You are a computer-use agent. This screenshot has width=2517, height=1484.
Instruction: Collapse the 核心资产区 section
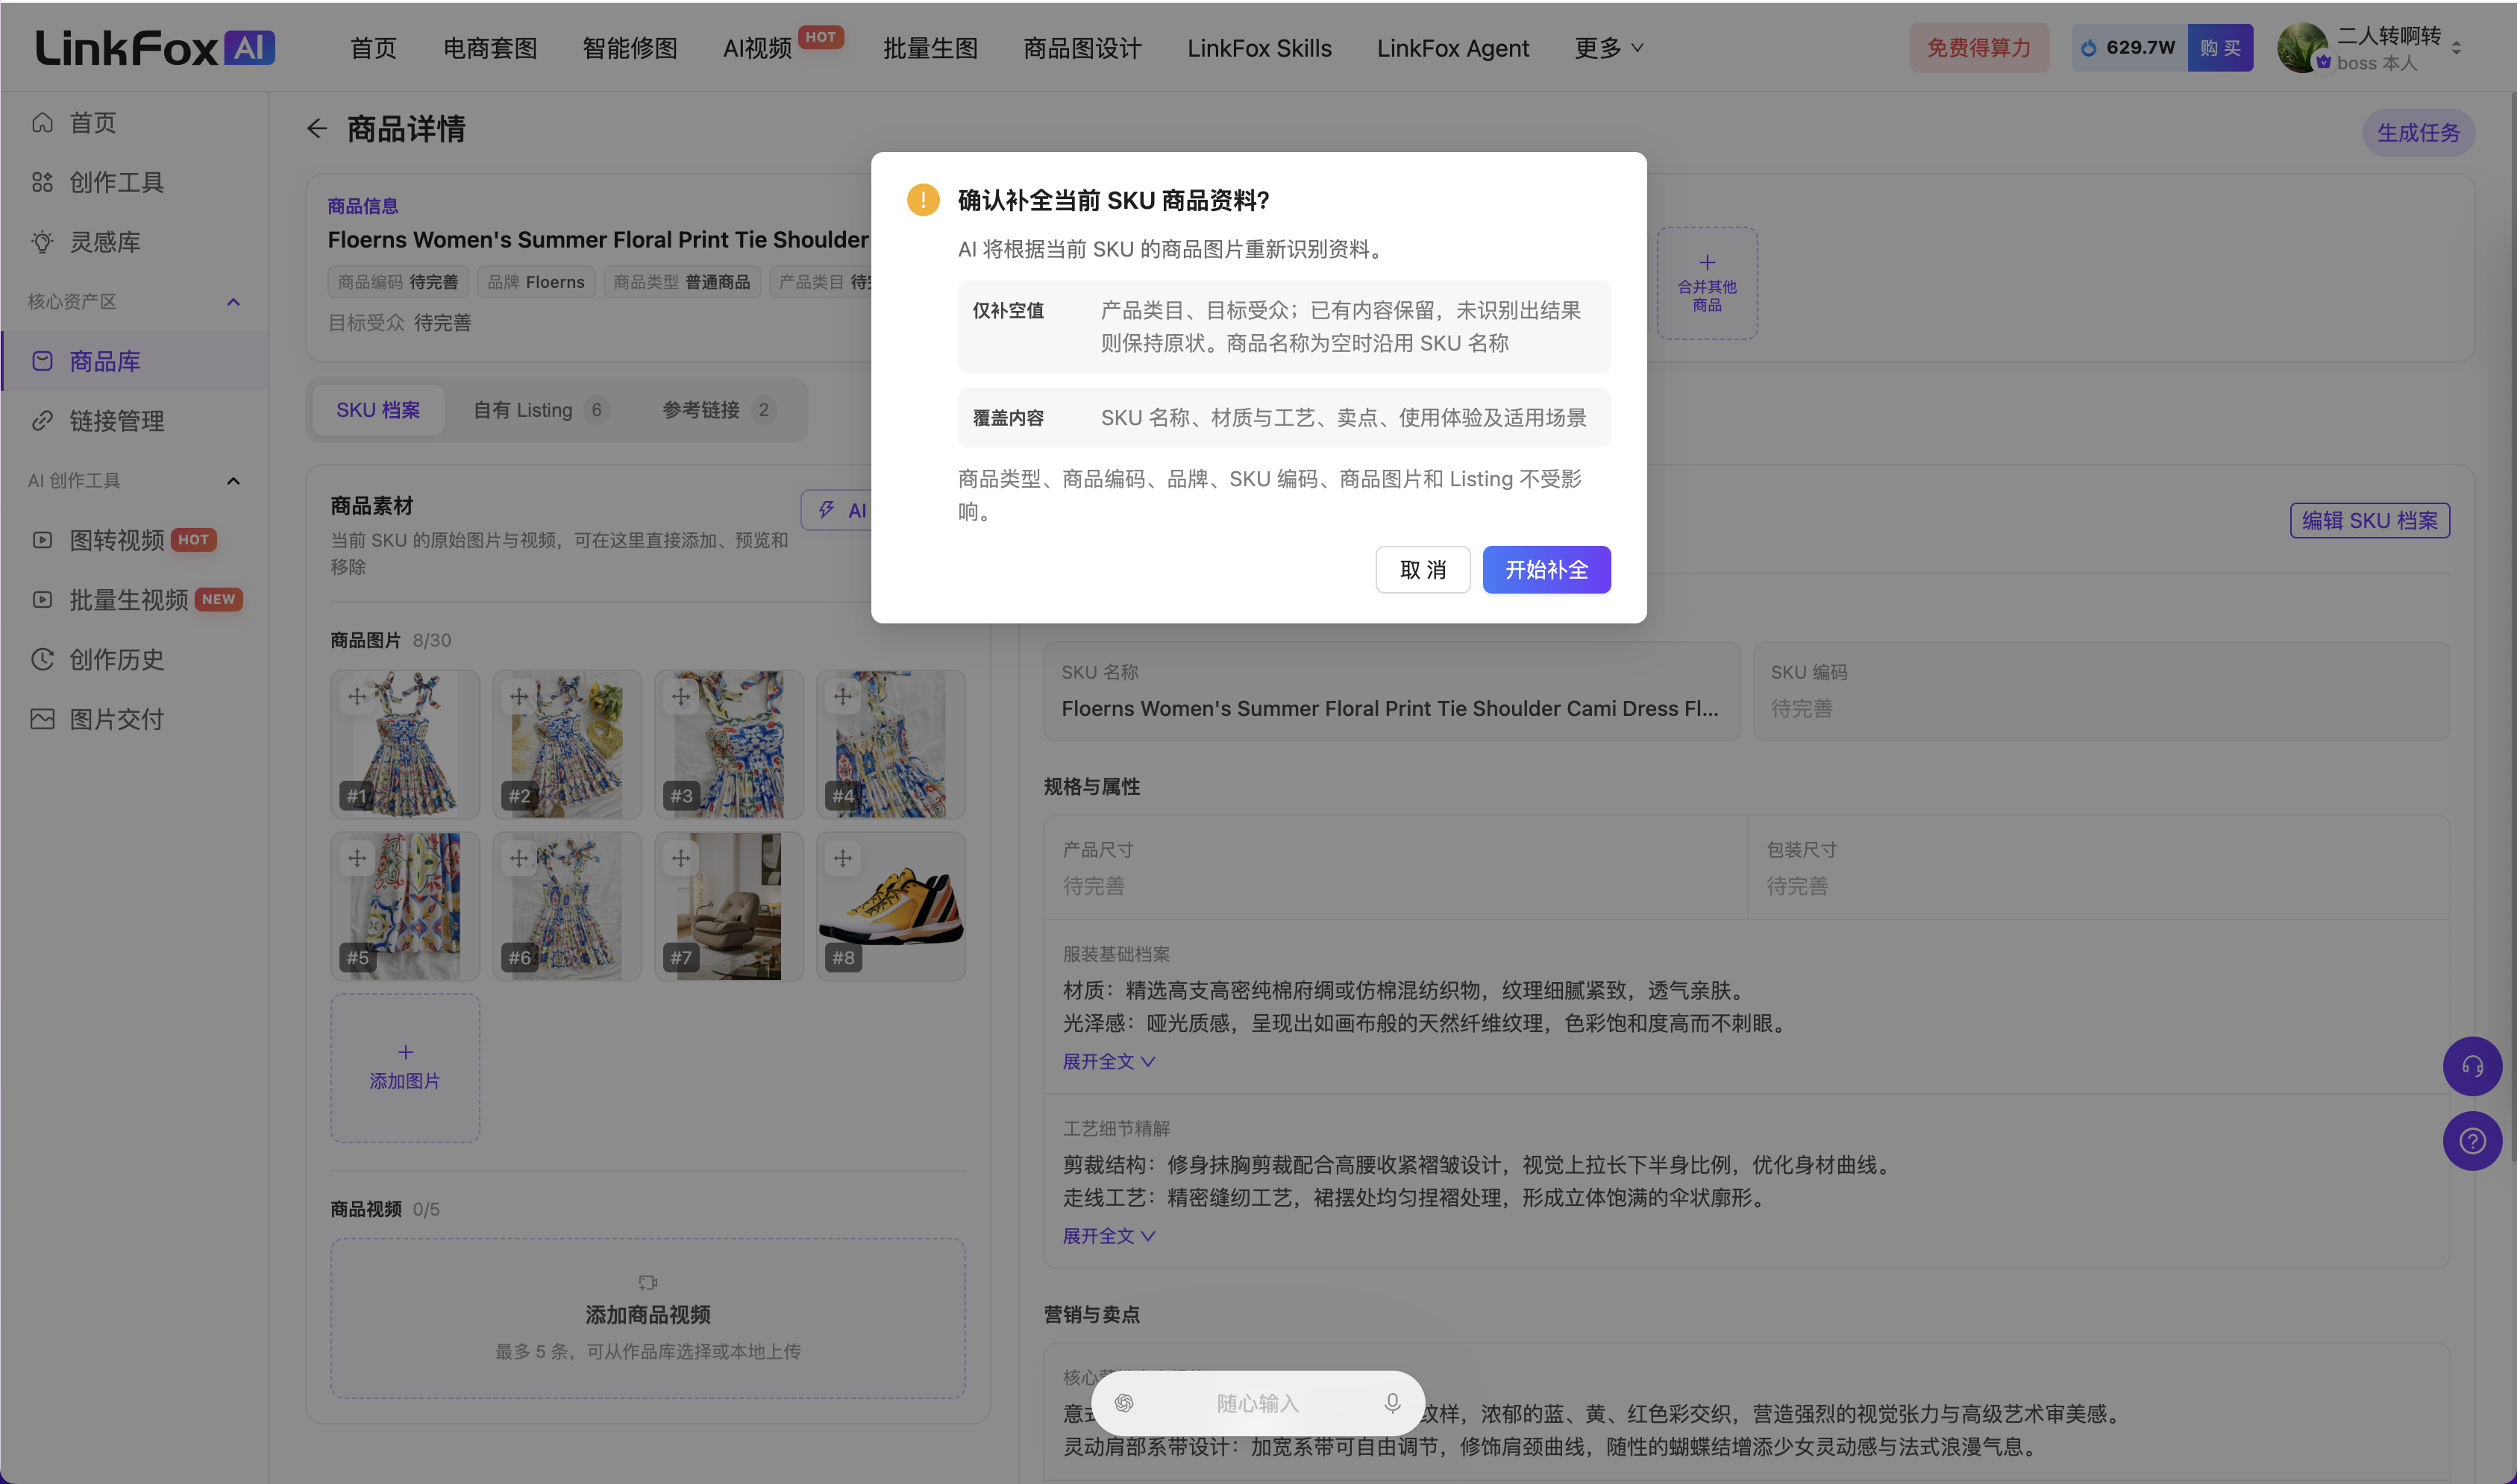(x=233, y=302)
